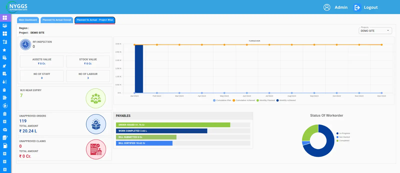
Task: Toggle Monthly Achieved legend entry
Action: (286, 100)
